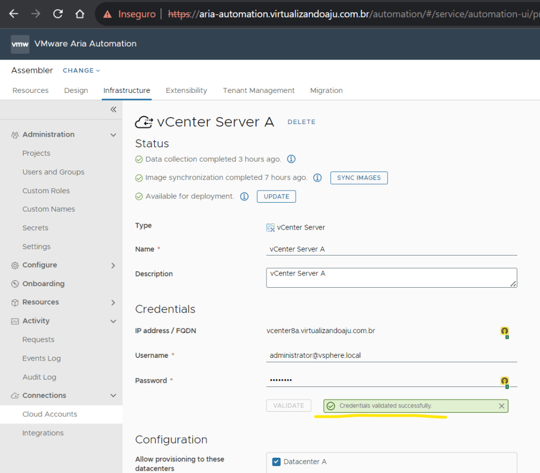Screen dimensions: 540x473
Task: Expand the Configure sidebar section
Action: click(113, 266)
